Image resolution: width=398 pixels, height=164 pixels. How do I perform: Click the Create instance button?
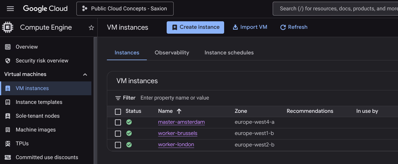click(195, 27)
